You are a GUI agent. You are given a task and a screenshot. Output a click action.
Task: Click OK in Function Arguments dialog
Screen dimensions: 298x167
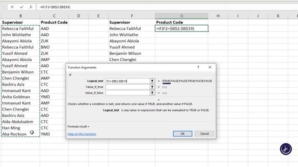(x=183, y=134)
